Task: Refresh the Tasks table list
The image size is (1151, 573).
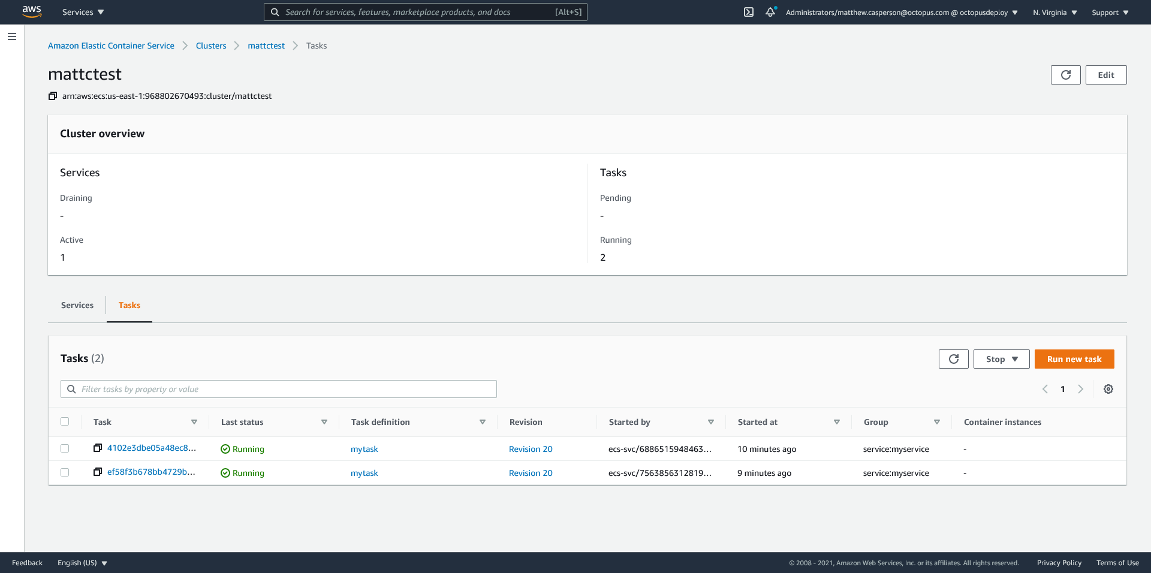Action: click(953, 359)
